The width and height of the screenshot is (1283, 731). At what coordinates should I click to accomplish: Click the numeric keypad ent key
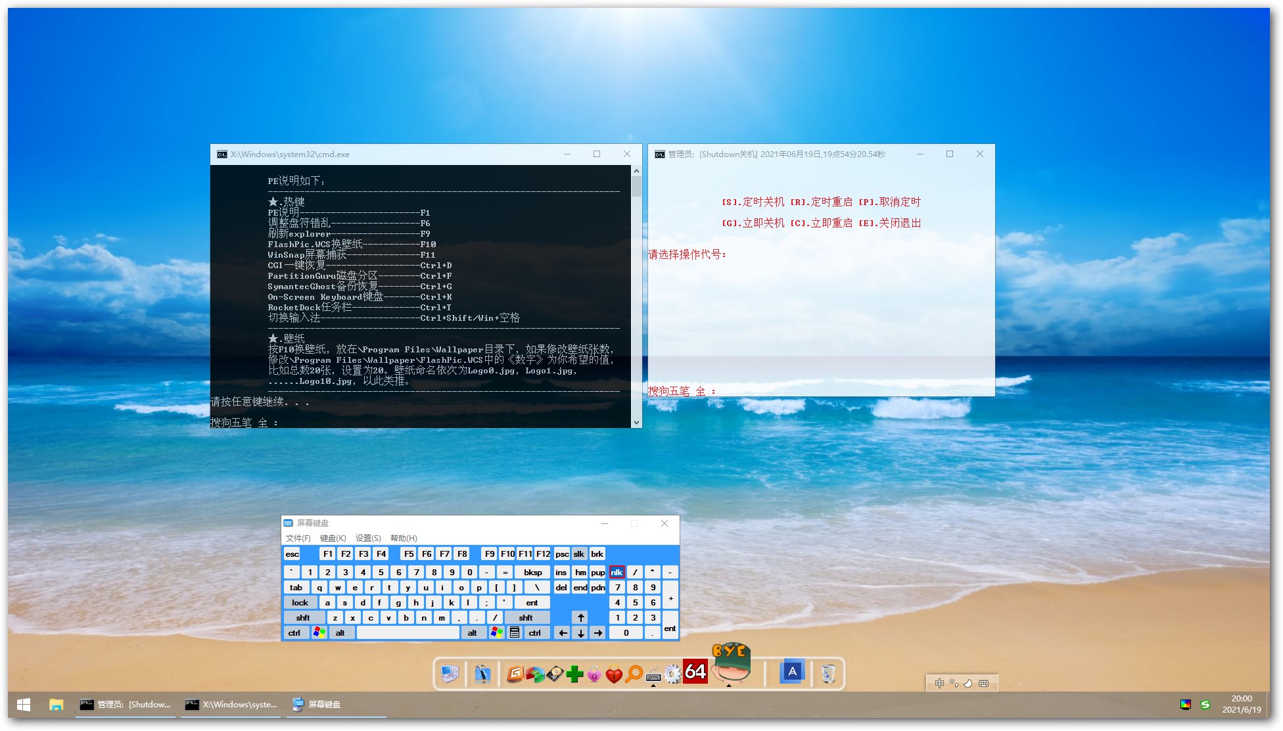[x=670, y=625]
